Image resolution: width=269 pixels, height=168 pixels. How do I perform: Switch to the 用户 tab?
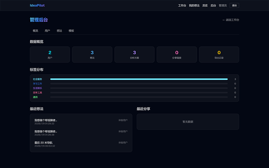pyautogui.click(x=47, y=31)
